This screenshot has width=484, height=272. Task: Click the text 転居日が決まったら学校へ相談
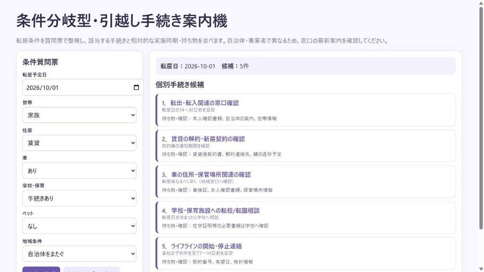tap(190, 217)
